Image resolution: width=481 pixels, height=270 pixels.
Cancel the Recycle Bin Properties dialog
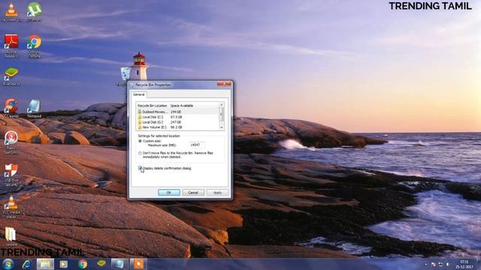(x=193, y=193)
